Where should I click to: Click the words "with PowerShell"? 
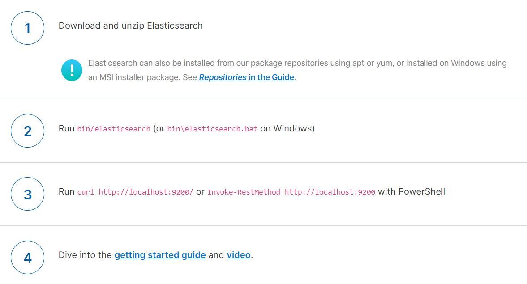click(411, 192)
